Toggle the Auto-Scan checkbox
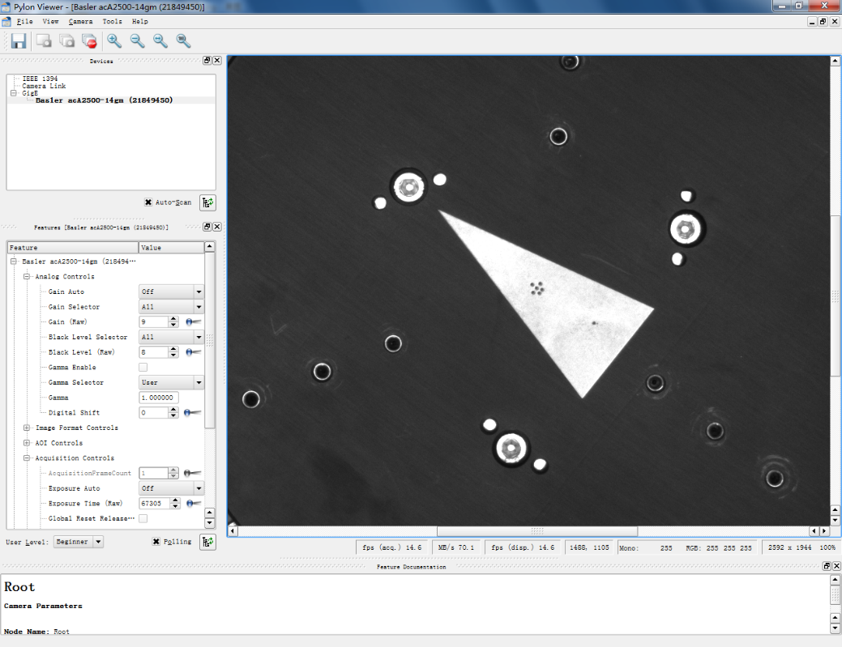The width and height of the screenshot is (842, 647). coord(148,202)
